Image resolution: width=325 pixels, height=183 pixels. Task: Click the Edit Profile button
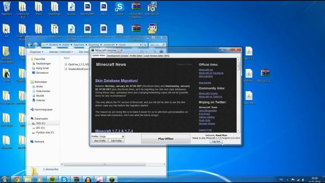pyautogui.click(x=116, y=141)
